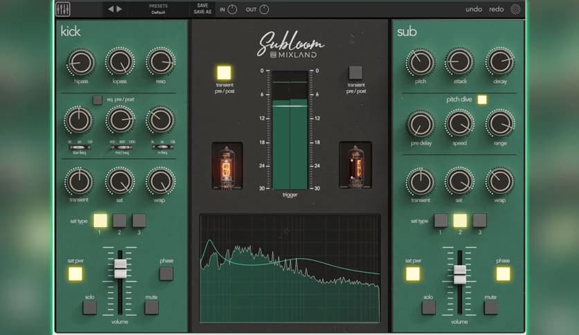Click redo in the top bar
Viewport: 579px width, 335px height.
(497, 9)
